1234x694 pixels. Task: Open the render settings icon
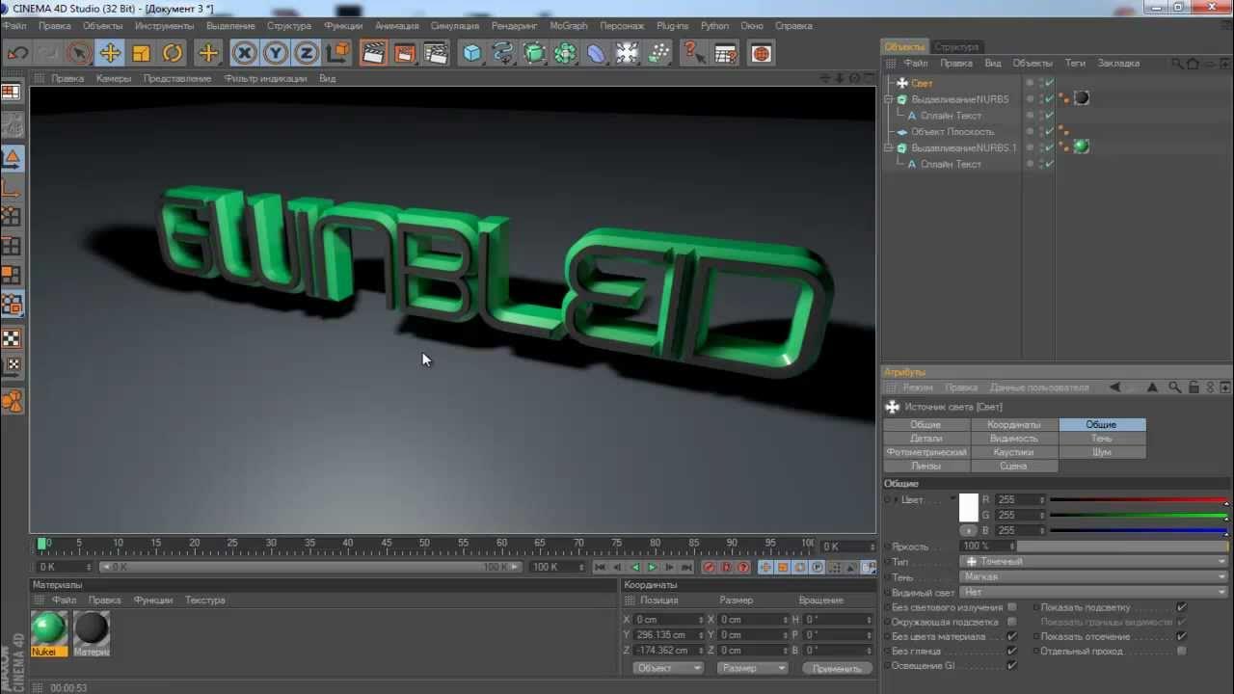coord(437,54)
